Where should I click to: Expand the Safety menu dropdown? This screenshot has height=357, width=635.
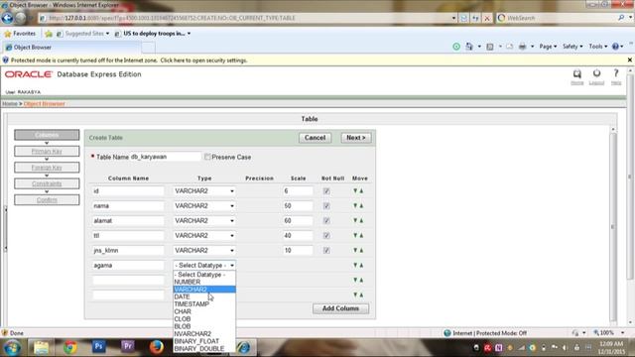[x=572, y=47]
